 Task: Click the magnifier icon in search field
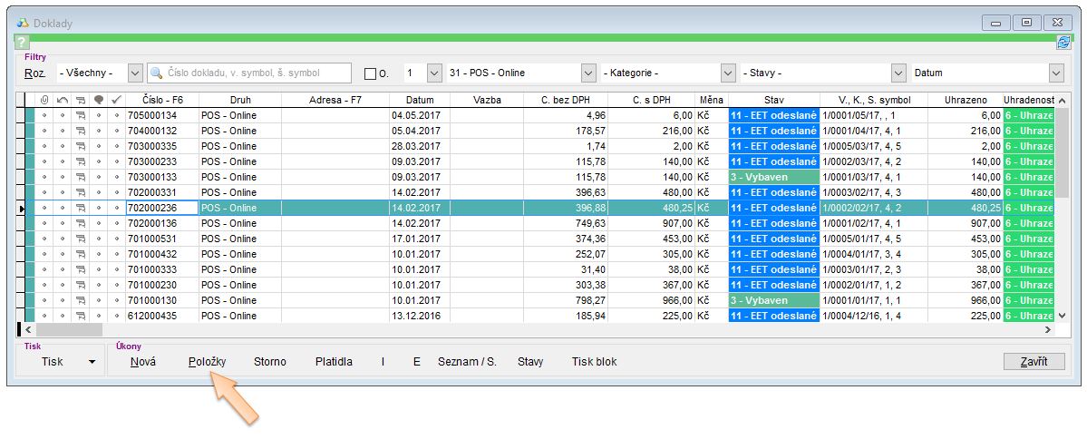pyautogui.click(x=156, y=73)
